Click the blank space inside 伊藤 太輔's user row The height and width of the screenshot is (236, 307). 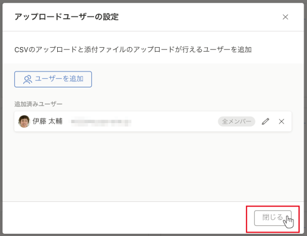click(174, 121)
